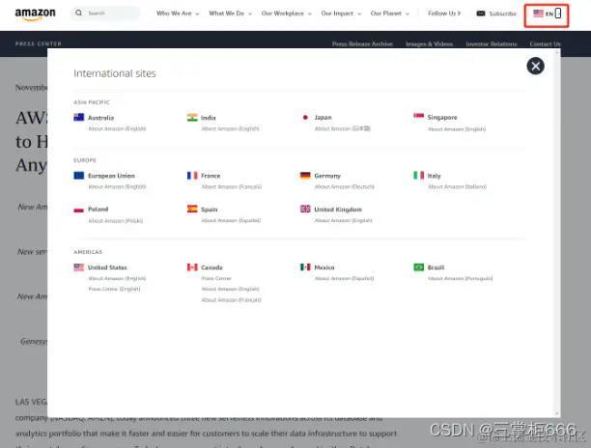Click the Italy flag icon
The height and width of the screenshot is (448, 591).
click(x=418, y=176)
